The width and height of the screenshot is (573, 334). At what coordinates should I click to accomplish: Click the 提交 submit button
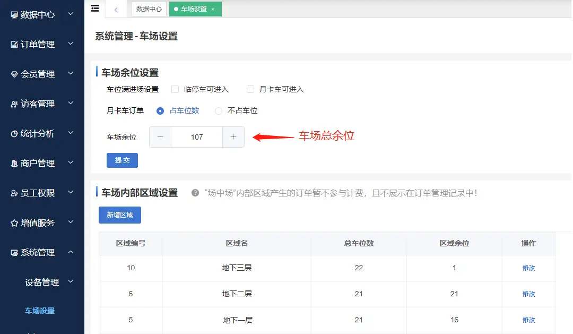(x=122, y=160)
